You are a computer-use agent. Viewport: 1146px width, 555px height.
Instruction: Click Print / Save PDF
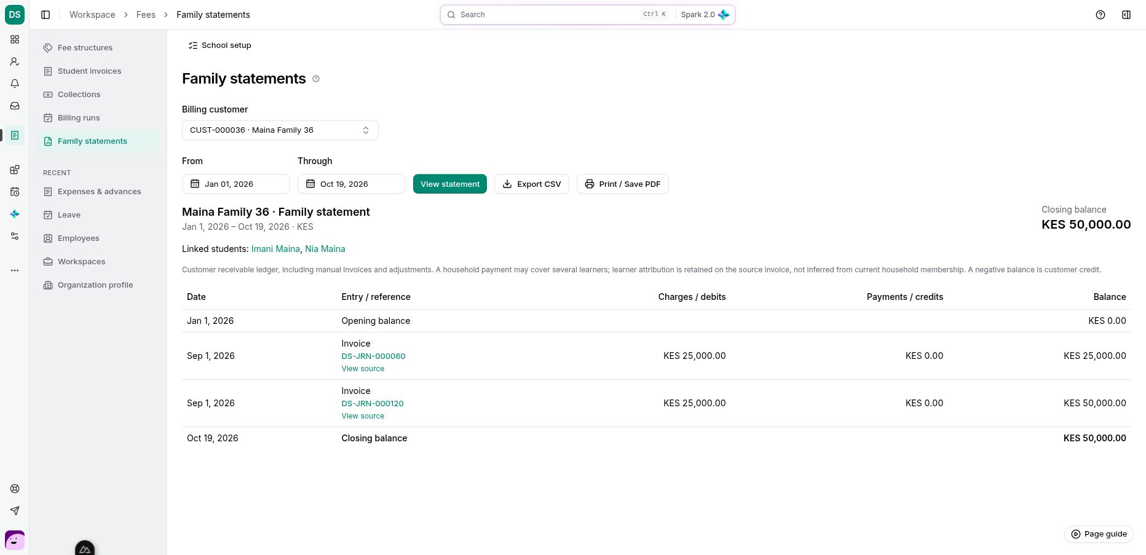623,184
